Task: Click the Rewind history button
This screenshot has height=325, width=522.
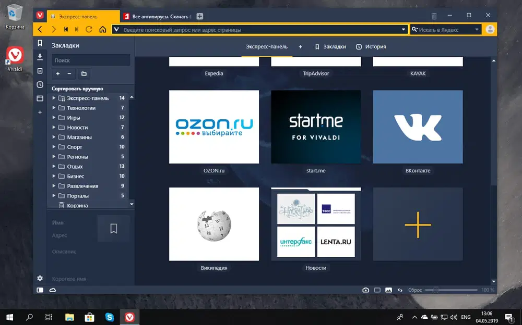Action: [x=66, y=30]
